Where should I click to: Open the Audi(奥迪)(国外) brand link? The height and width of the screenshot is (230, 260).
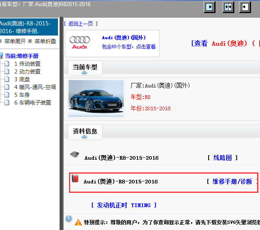(x=124, y=38)
